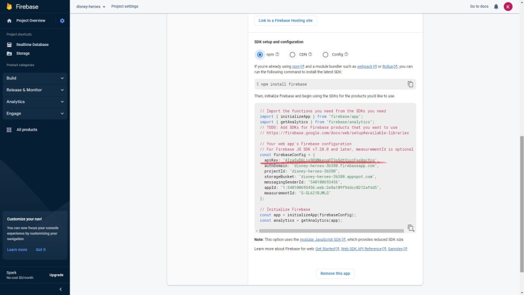
Task: Open the npm external link
Action: (x=298, y=67)
